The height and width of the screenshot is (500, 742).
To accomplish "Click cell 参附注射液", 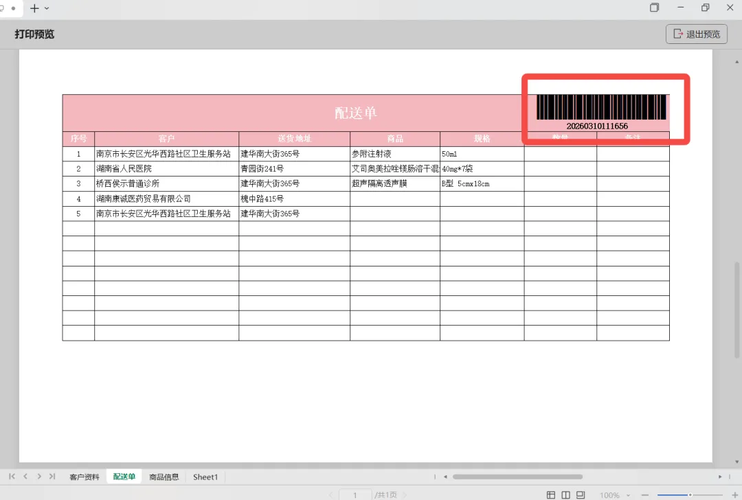I will tap(395, 154).
